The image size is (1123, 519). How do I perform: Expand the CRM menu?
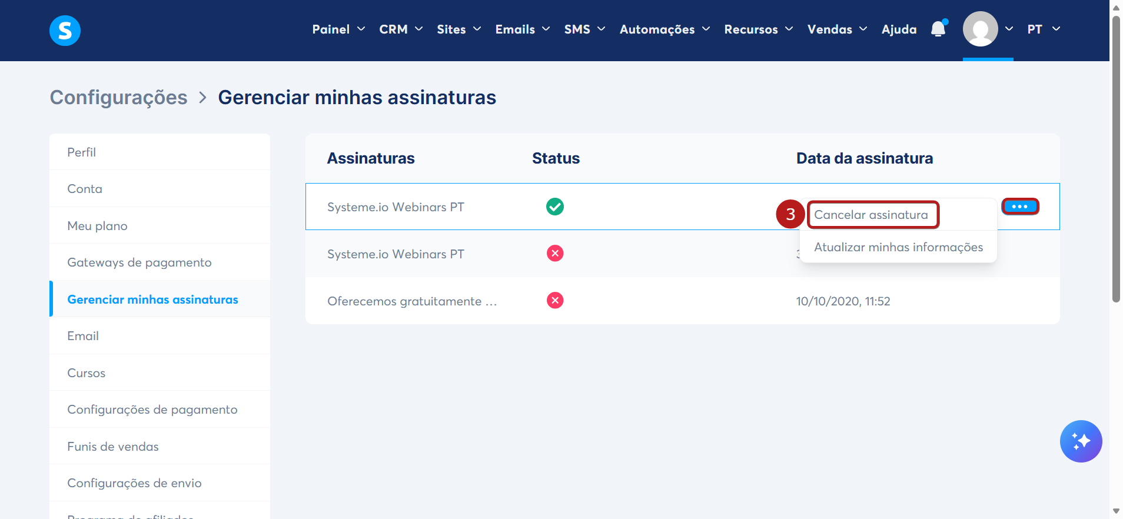click(401, 29)
